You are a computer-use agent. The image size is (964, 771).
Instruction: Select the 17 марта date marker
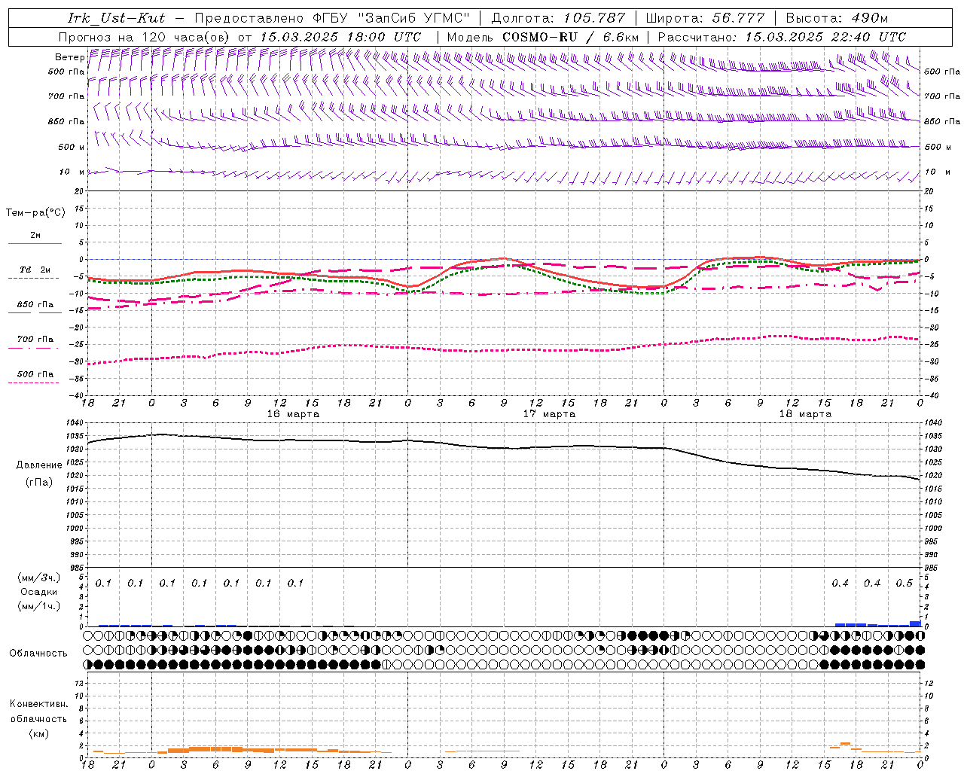coord(549,414)
